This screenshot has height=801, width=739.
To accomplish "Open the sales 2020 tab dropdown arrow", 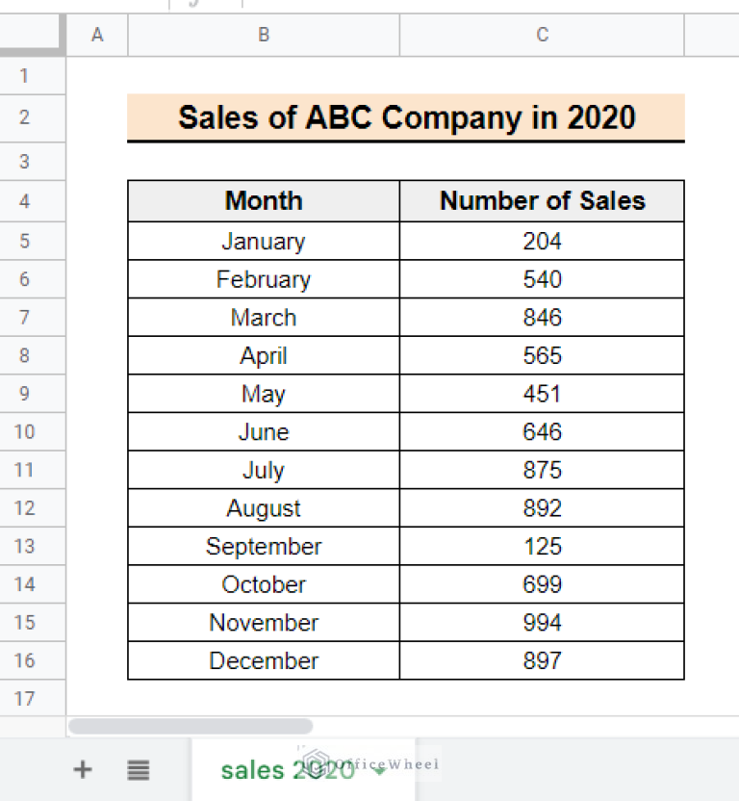I will [380, 770].
